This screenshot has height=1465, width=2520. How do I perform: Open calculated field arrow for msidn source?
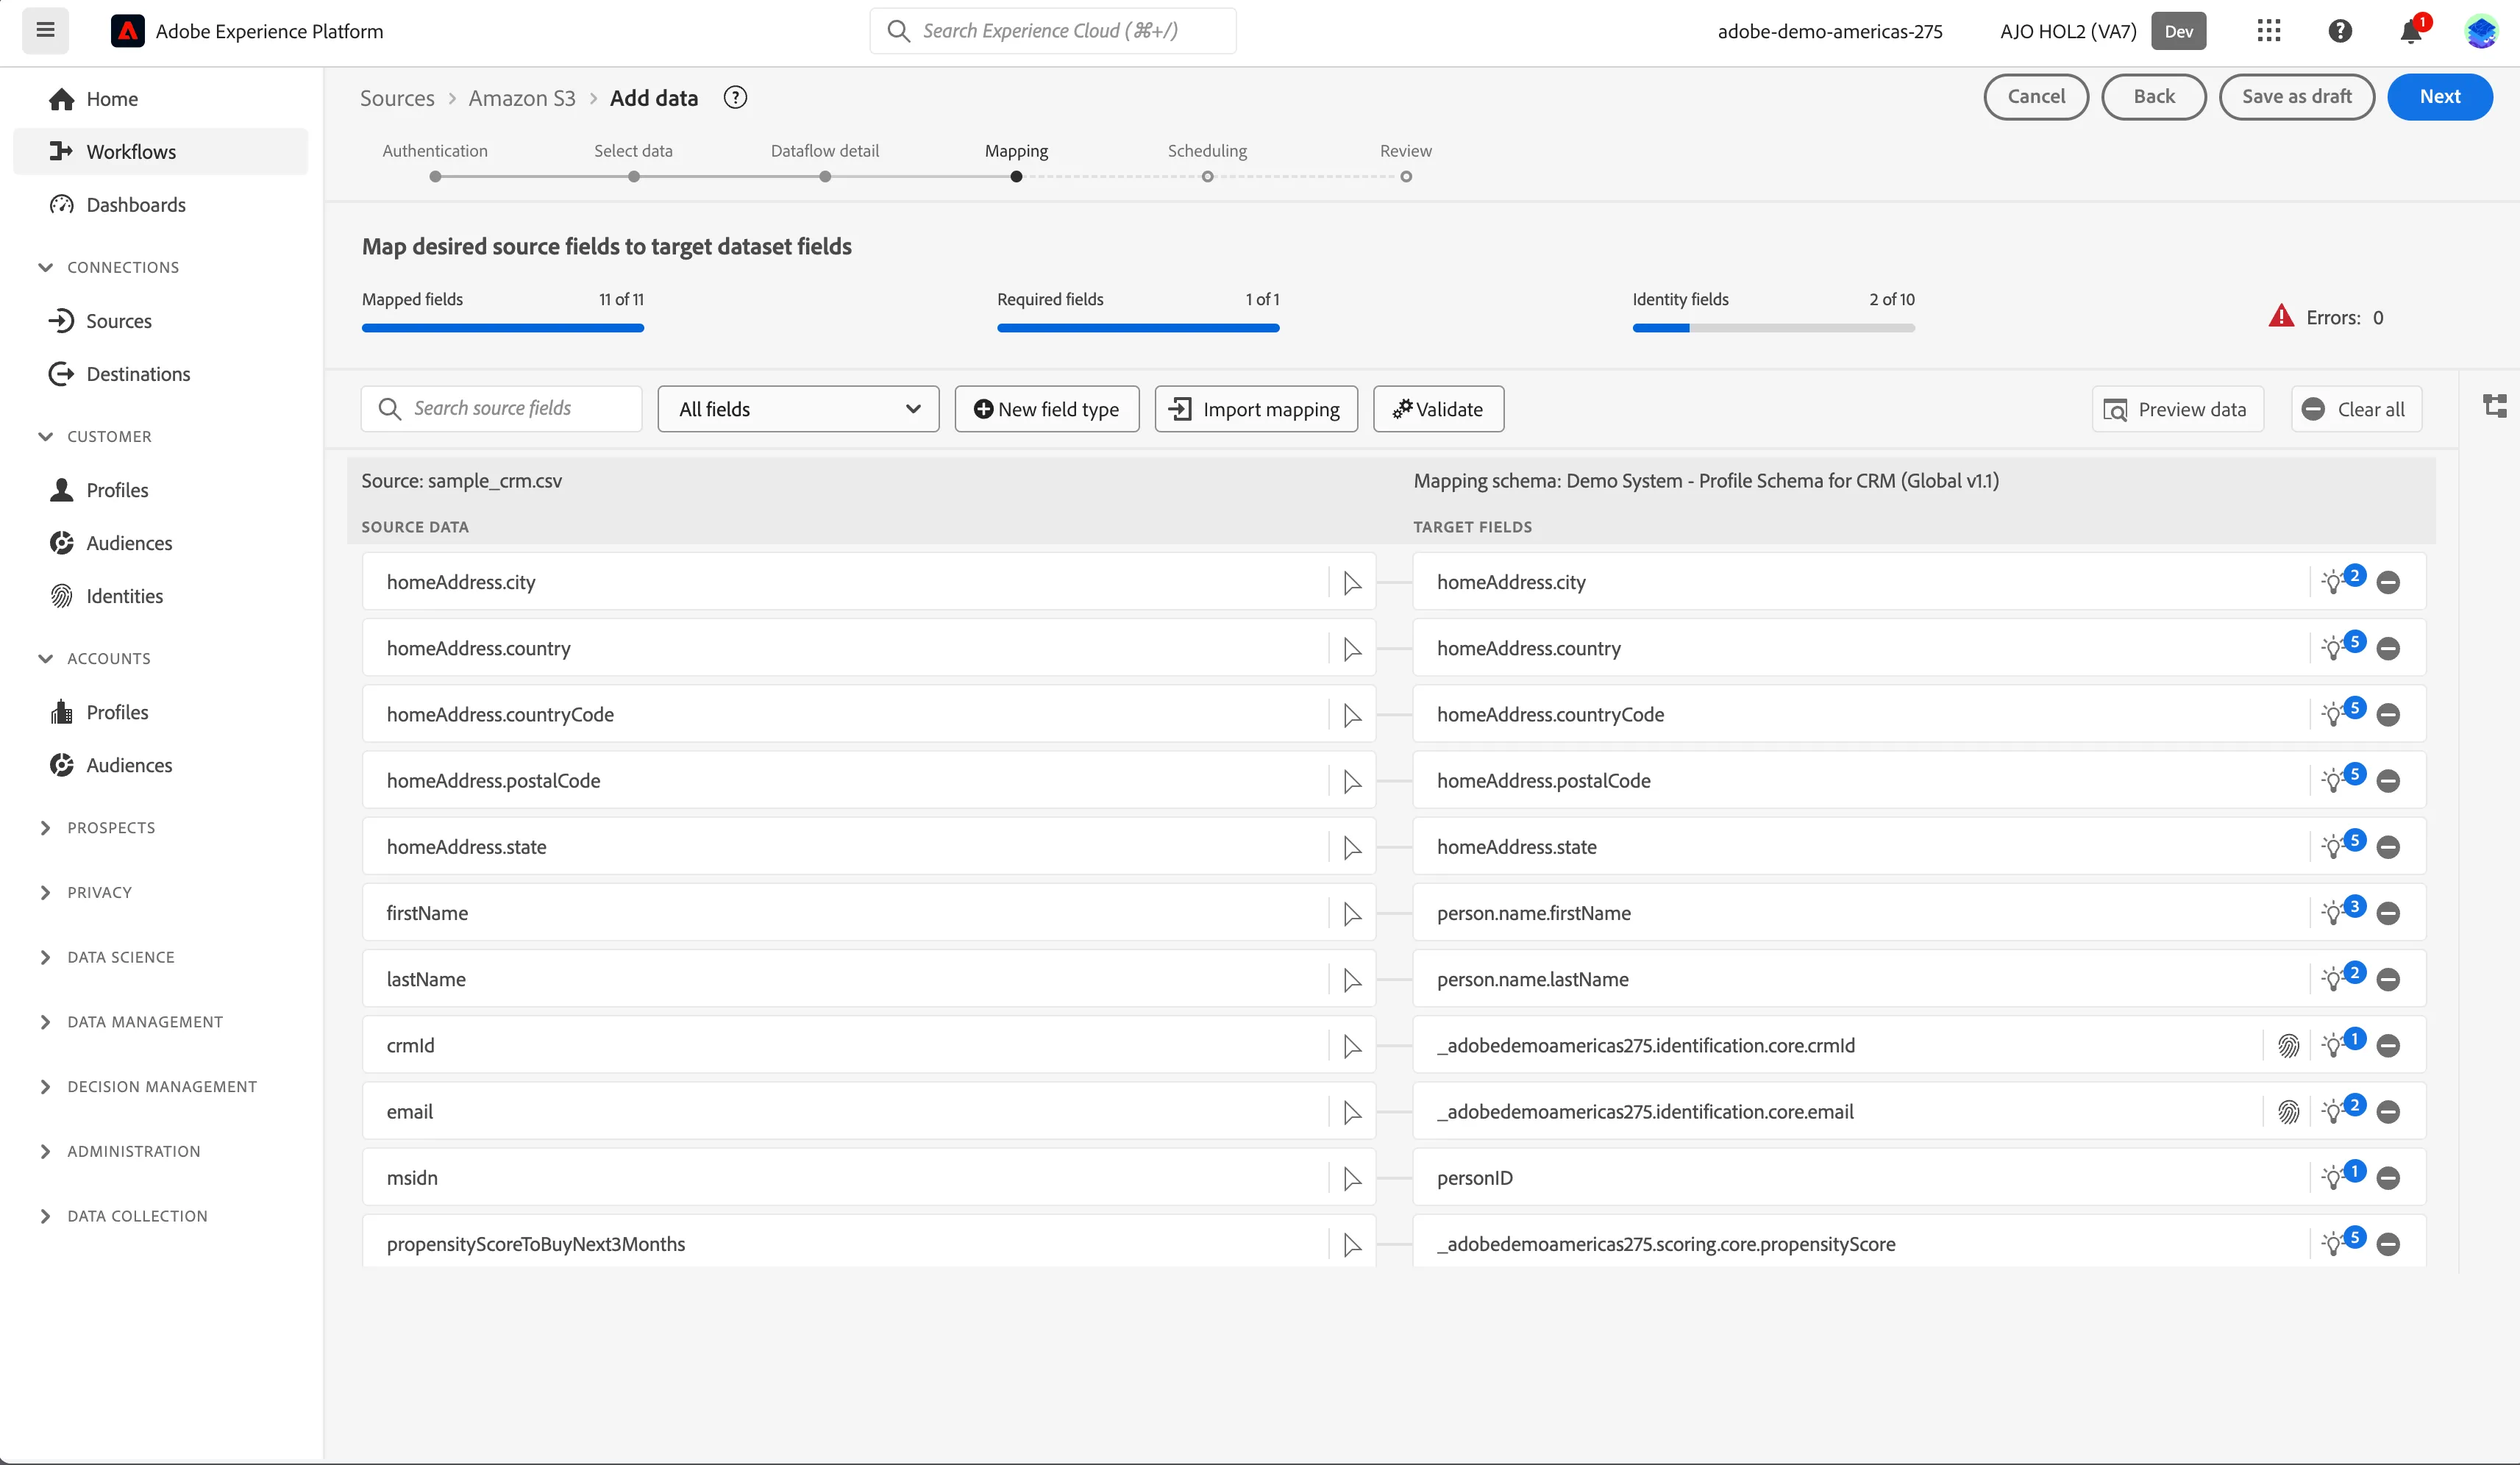point(1352,1178)
